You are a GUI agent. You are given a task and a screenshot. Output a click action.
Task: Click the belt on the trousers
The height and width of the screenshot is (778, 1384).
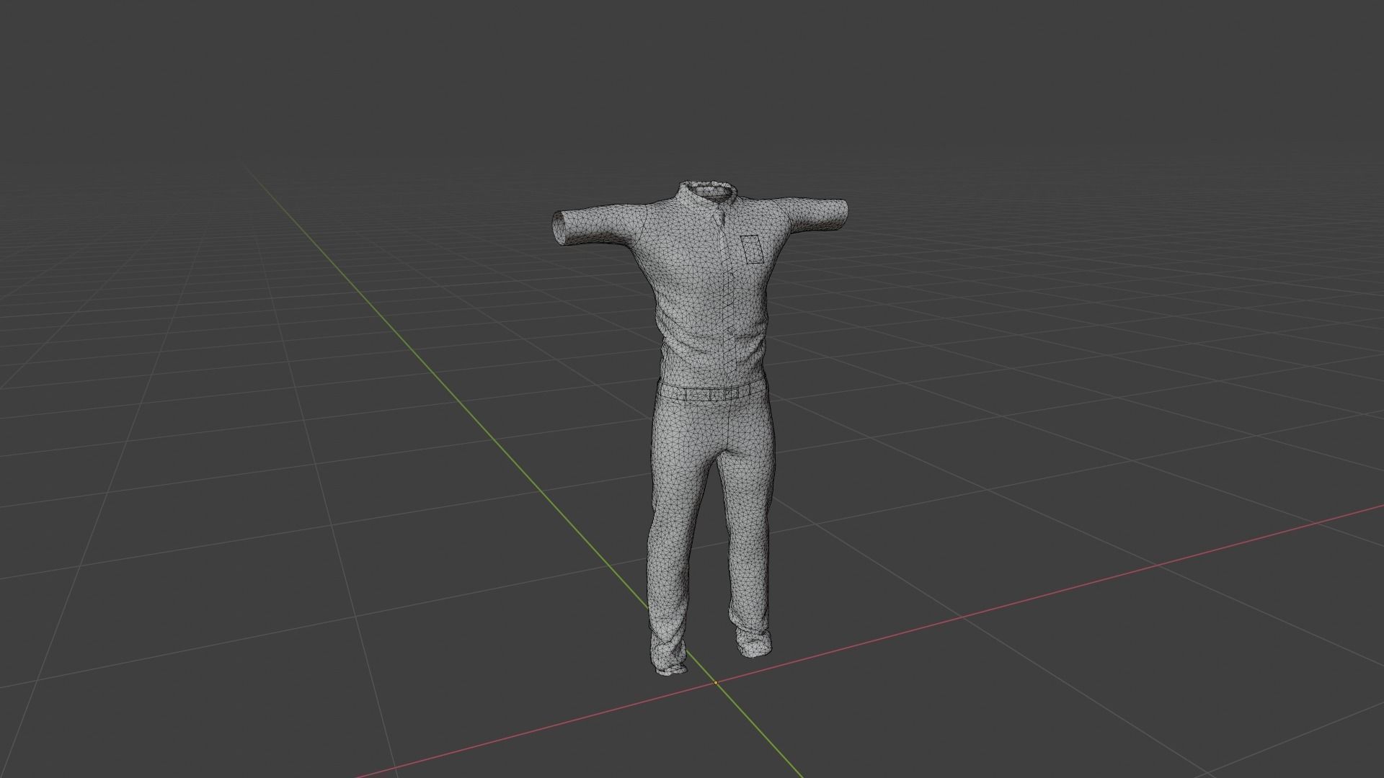pyautogui.click(x=714, y=393)
